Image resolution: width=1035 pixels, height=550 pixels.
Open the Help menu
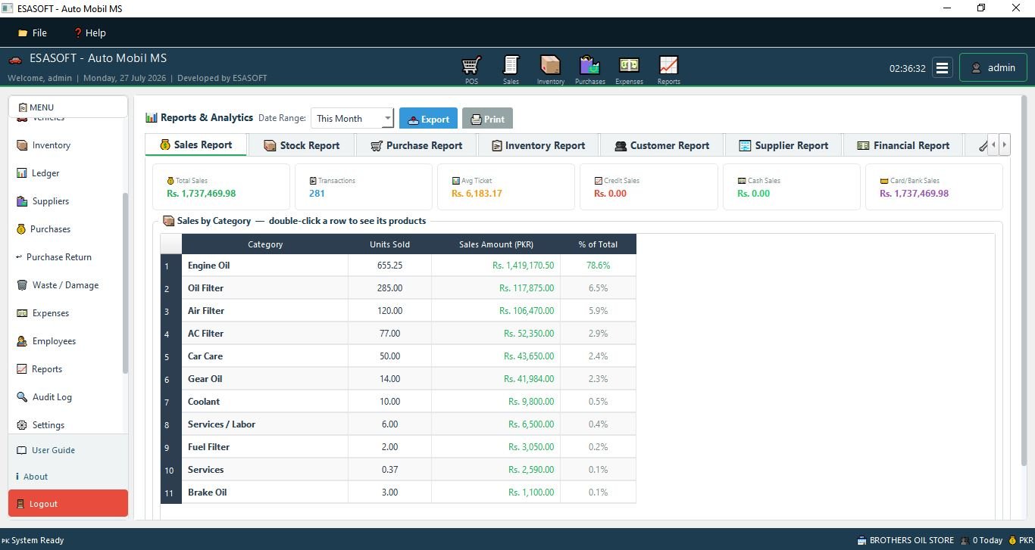coord(89,33)
